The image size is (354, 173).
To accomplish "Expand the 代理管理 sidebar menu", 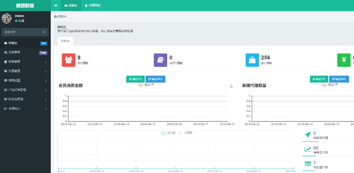I will [25, 71].
